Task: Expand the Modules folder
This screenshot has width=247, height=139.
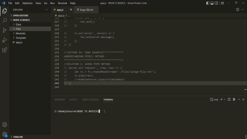Action: pos(30,33)
